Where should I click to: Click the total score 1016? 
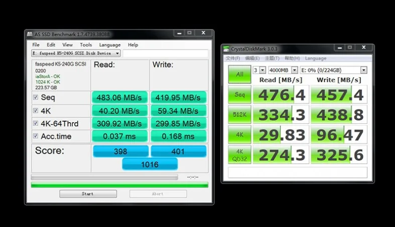150,164
